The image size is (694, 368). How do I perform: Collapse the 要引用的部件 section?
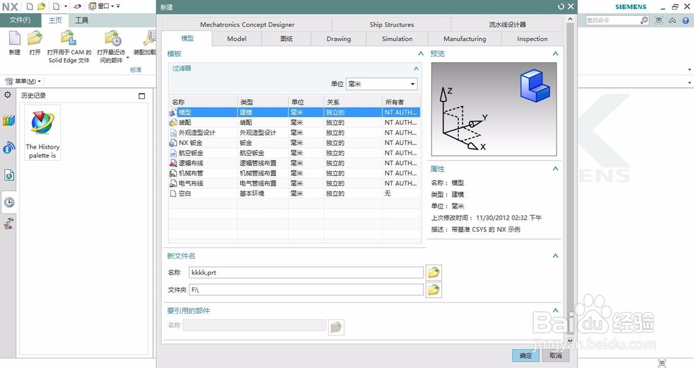click(x=555, y=310)
